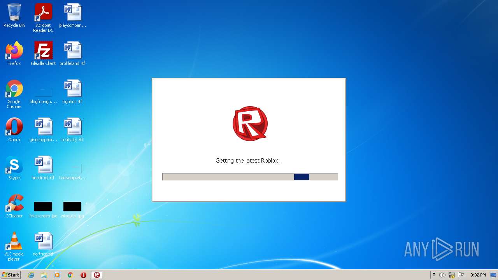Select northco.rtf document icon
Screen dimensions: 498x280
point(43,244)
